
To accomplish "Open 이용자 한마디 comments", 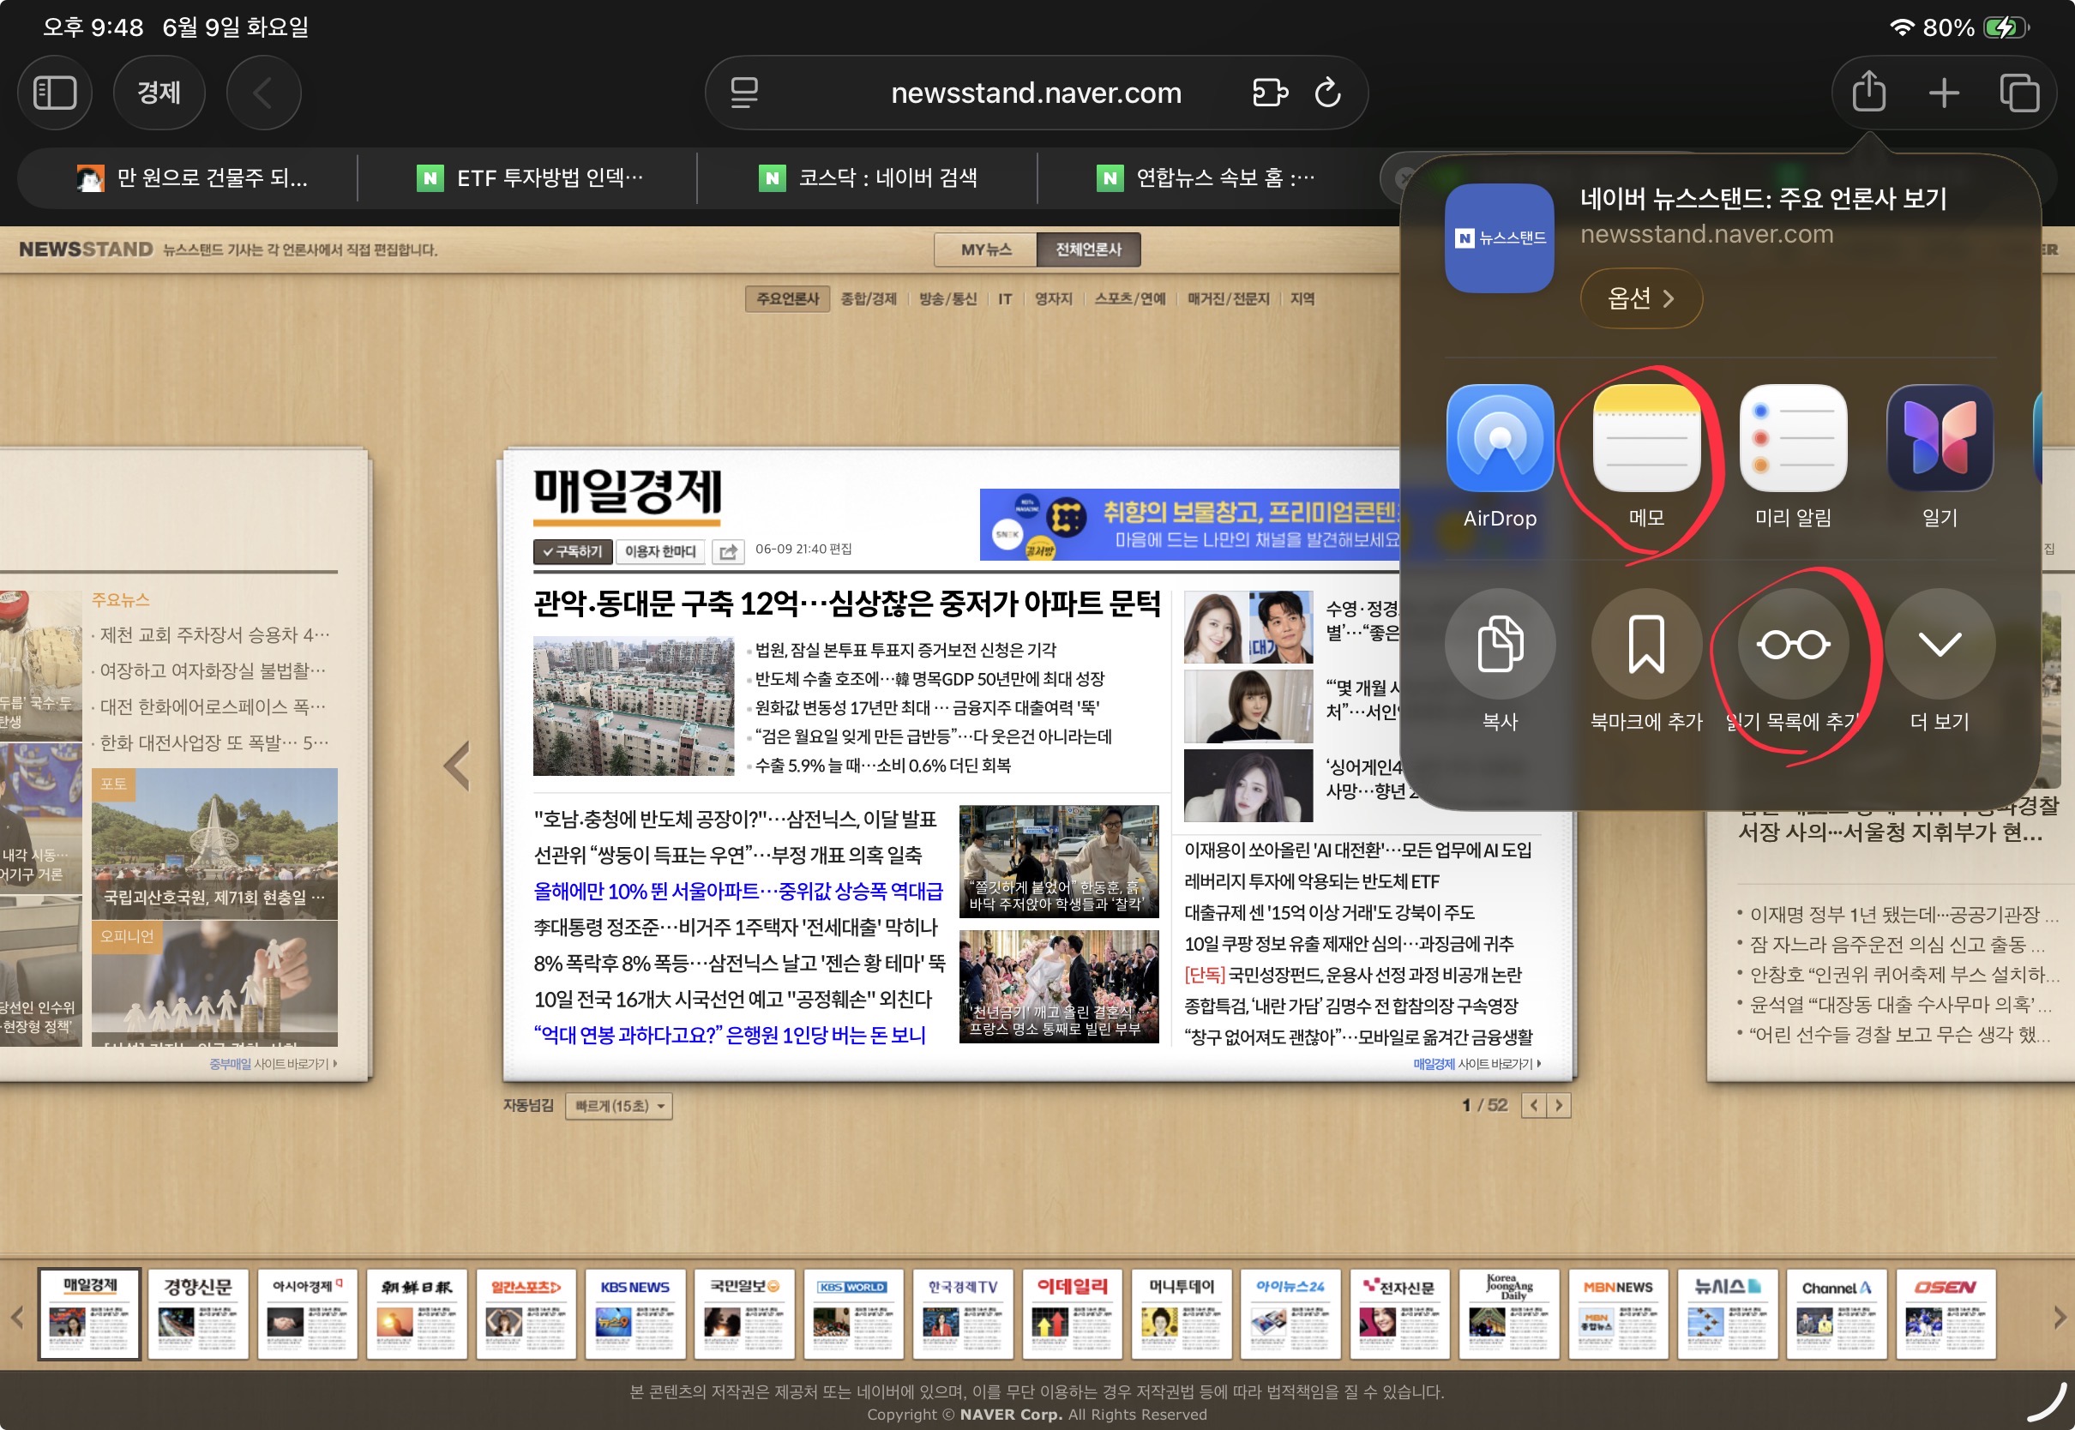I will coord(660,551).
